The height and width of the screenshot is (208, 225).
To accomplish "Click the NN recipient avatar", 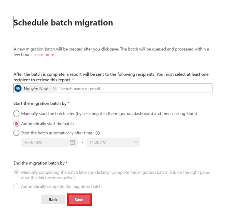I will click(x=18, y=89).
